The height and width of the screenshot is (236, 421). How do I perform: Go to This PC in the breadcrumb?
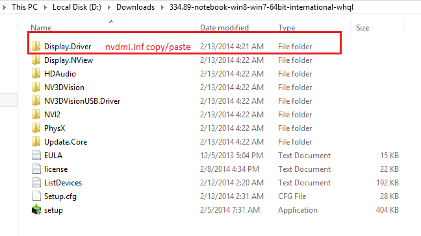click(x=25, y=7)
